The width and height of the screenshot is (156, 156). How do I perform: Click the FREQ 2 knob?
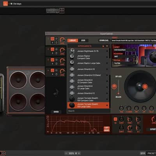129,128
